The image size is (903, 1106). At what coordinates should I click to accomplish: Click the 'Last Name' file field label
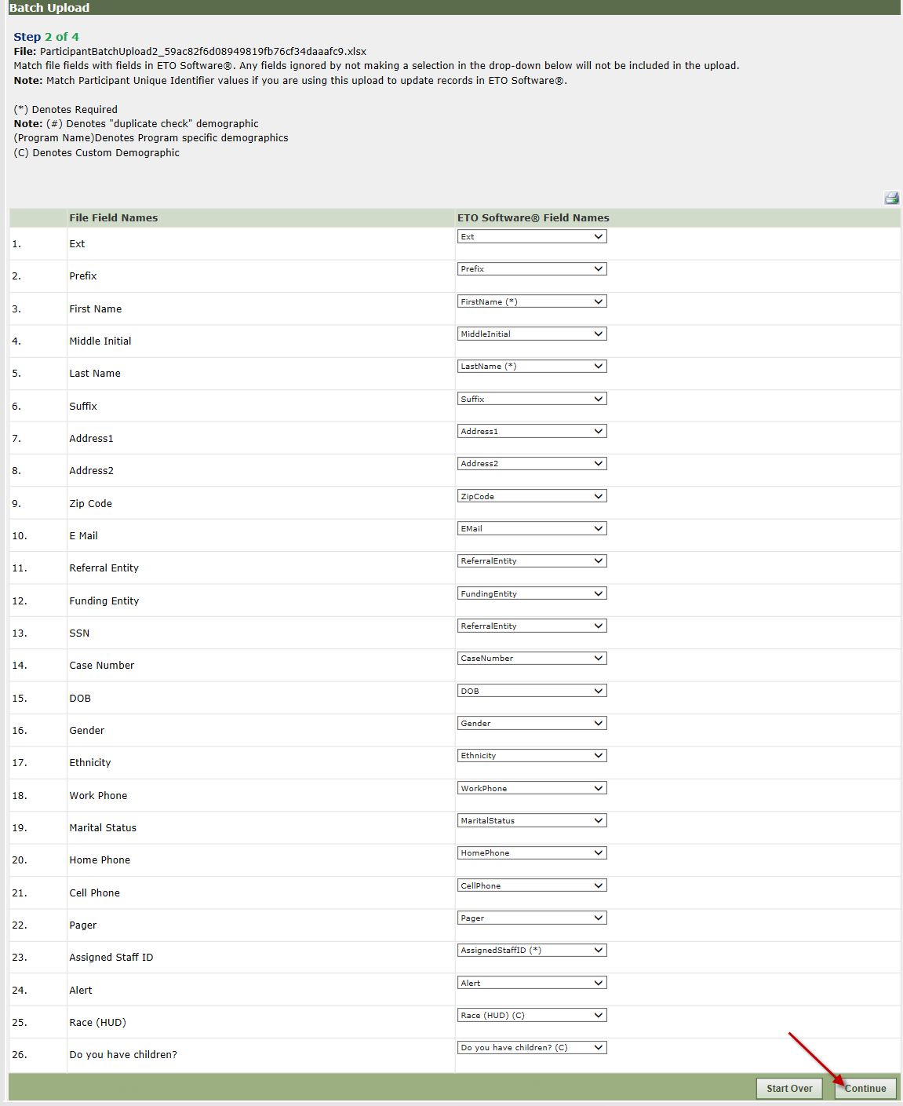[95, 374]
